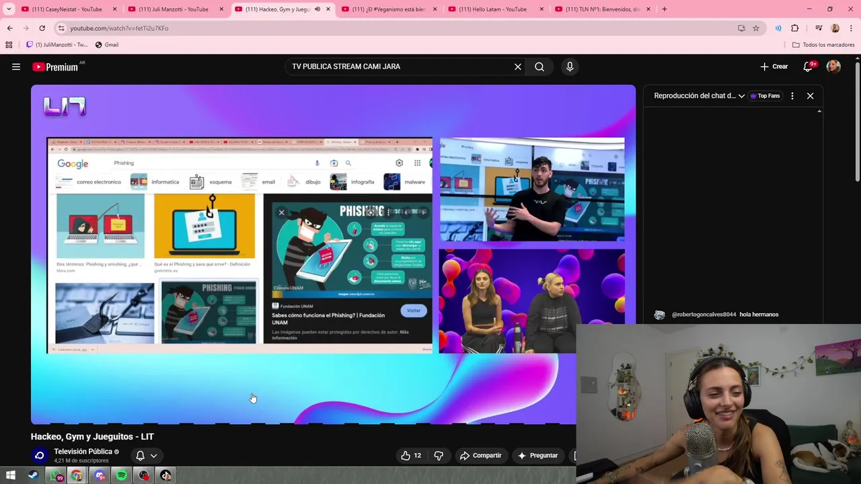Open Chrome extensions puzzle icon
Image resolution: width=861 pixels, height=484 pixels.
[795, 28]
